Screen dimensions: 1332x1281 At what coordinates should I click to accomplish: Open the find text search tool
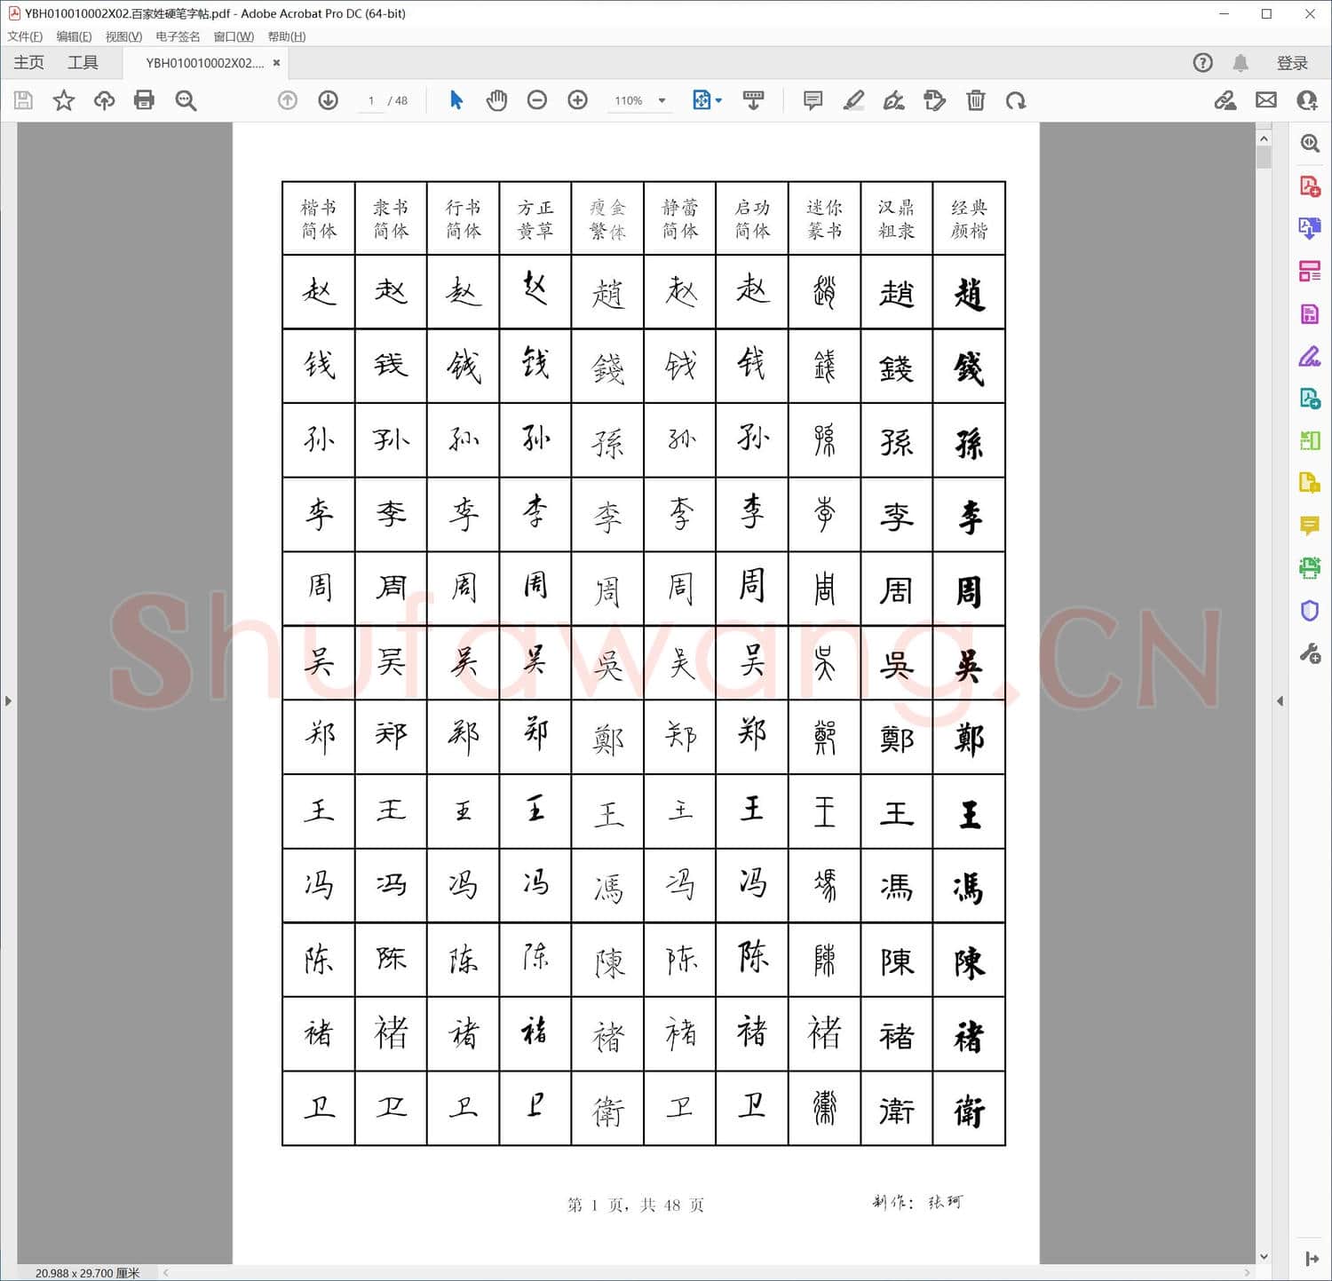coord(186,100)
